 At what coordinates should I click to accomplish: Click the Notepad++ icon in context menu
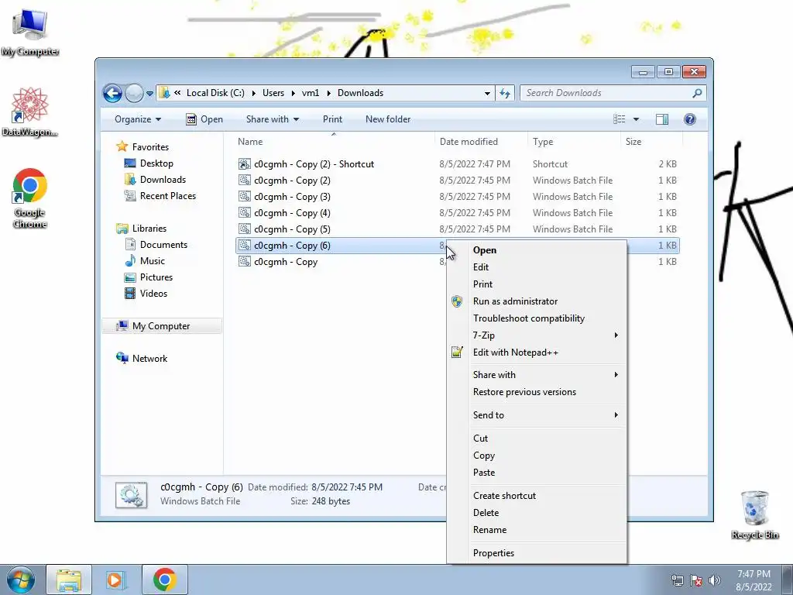point(457,353)
